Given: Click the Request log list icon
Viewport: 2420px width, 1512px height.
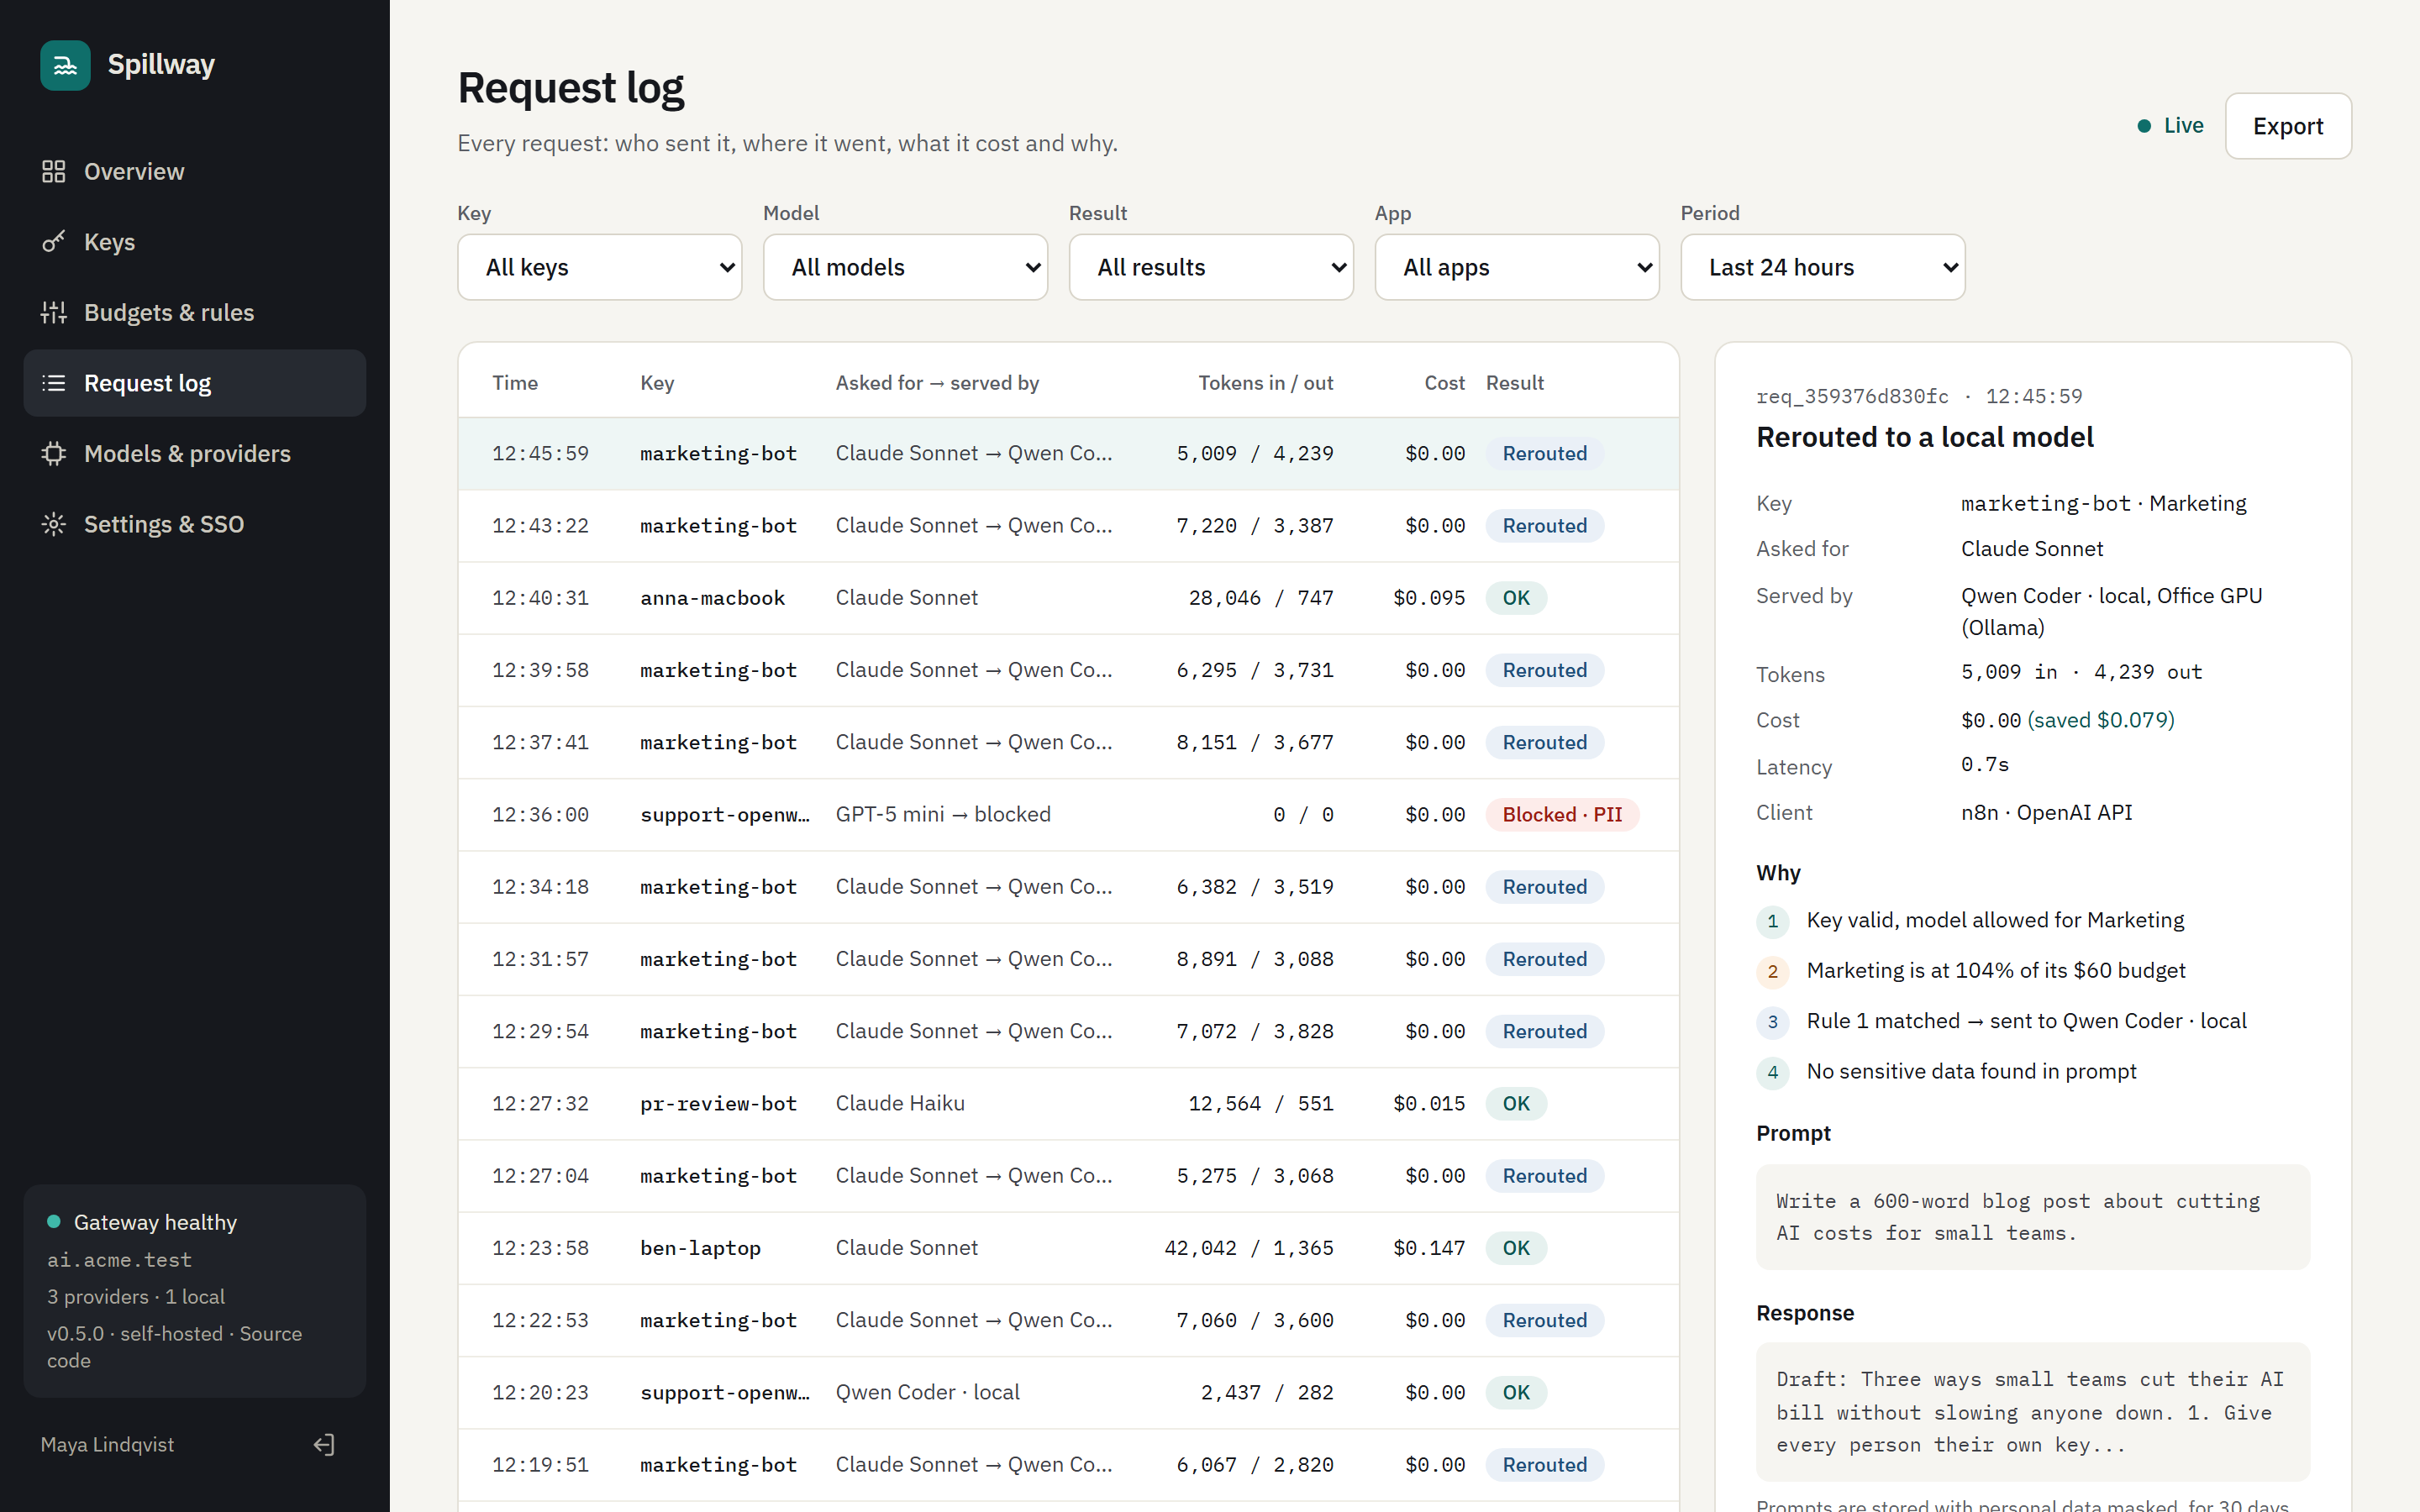Looking at the screenshot, I should [x=54, y=383].
